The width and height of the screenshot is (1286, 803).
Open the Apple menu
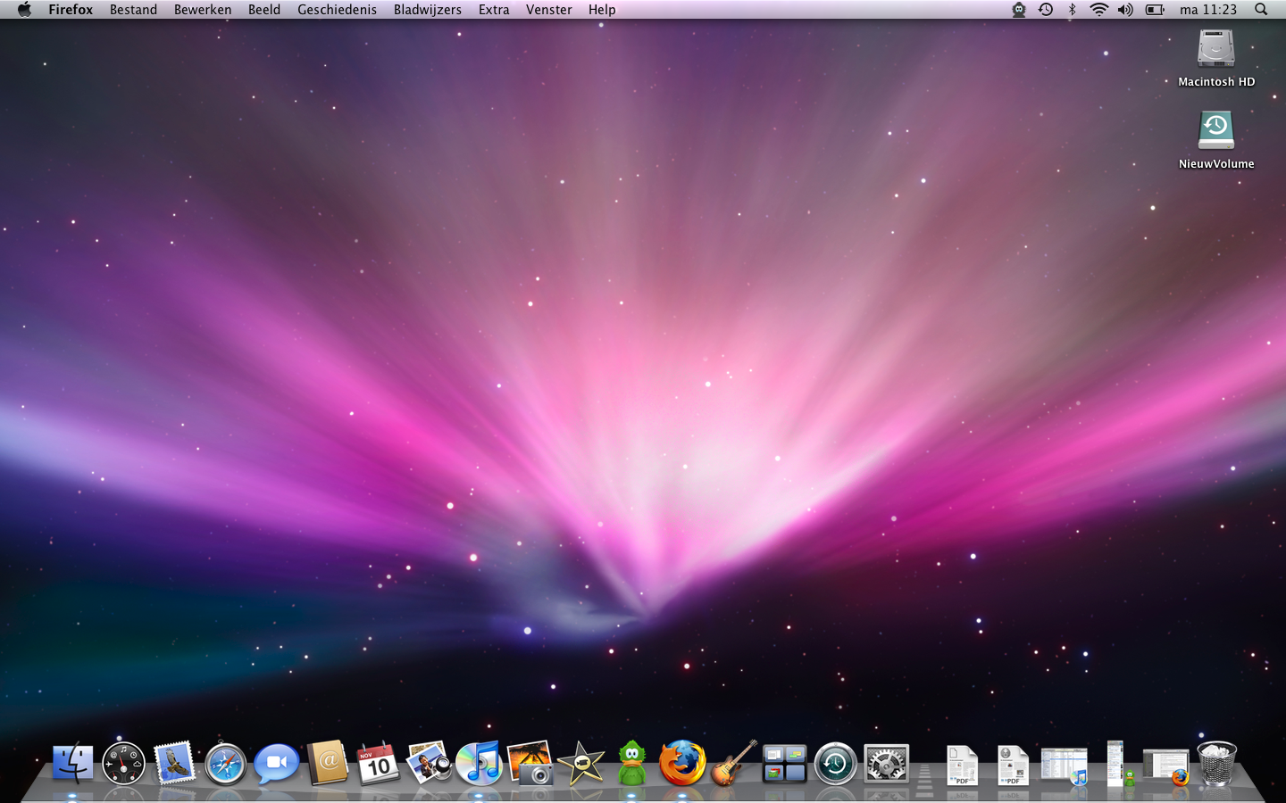24,10
